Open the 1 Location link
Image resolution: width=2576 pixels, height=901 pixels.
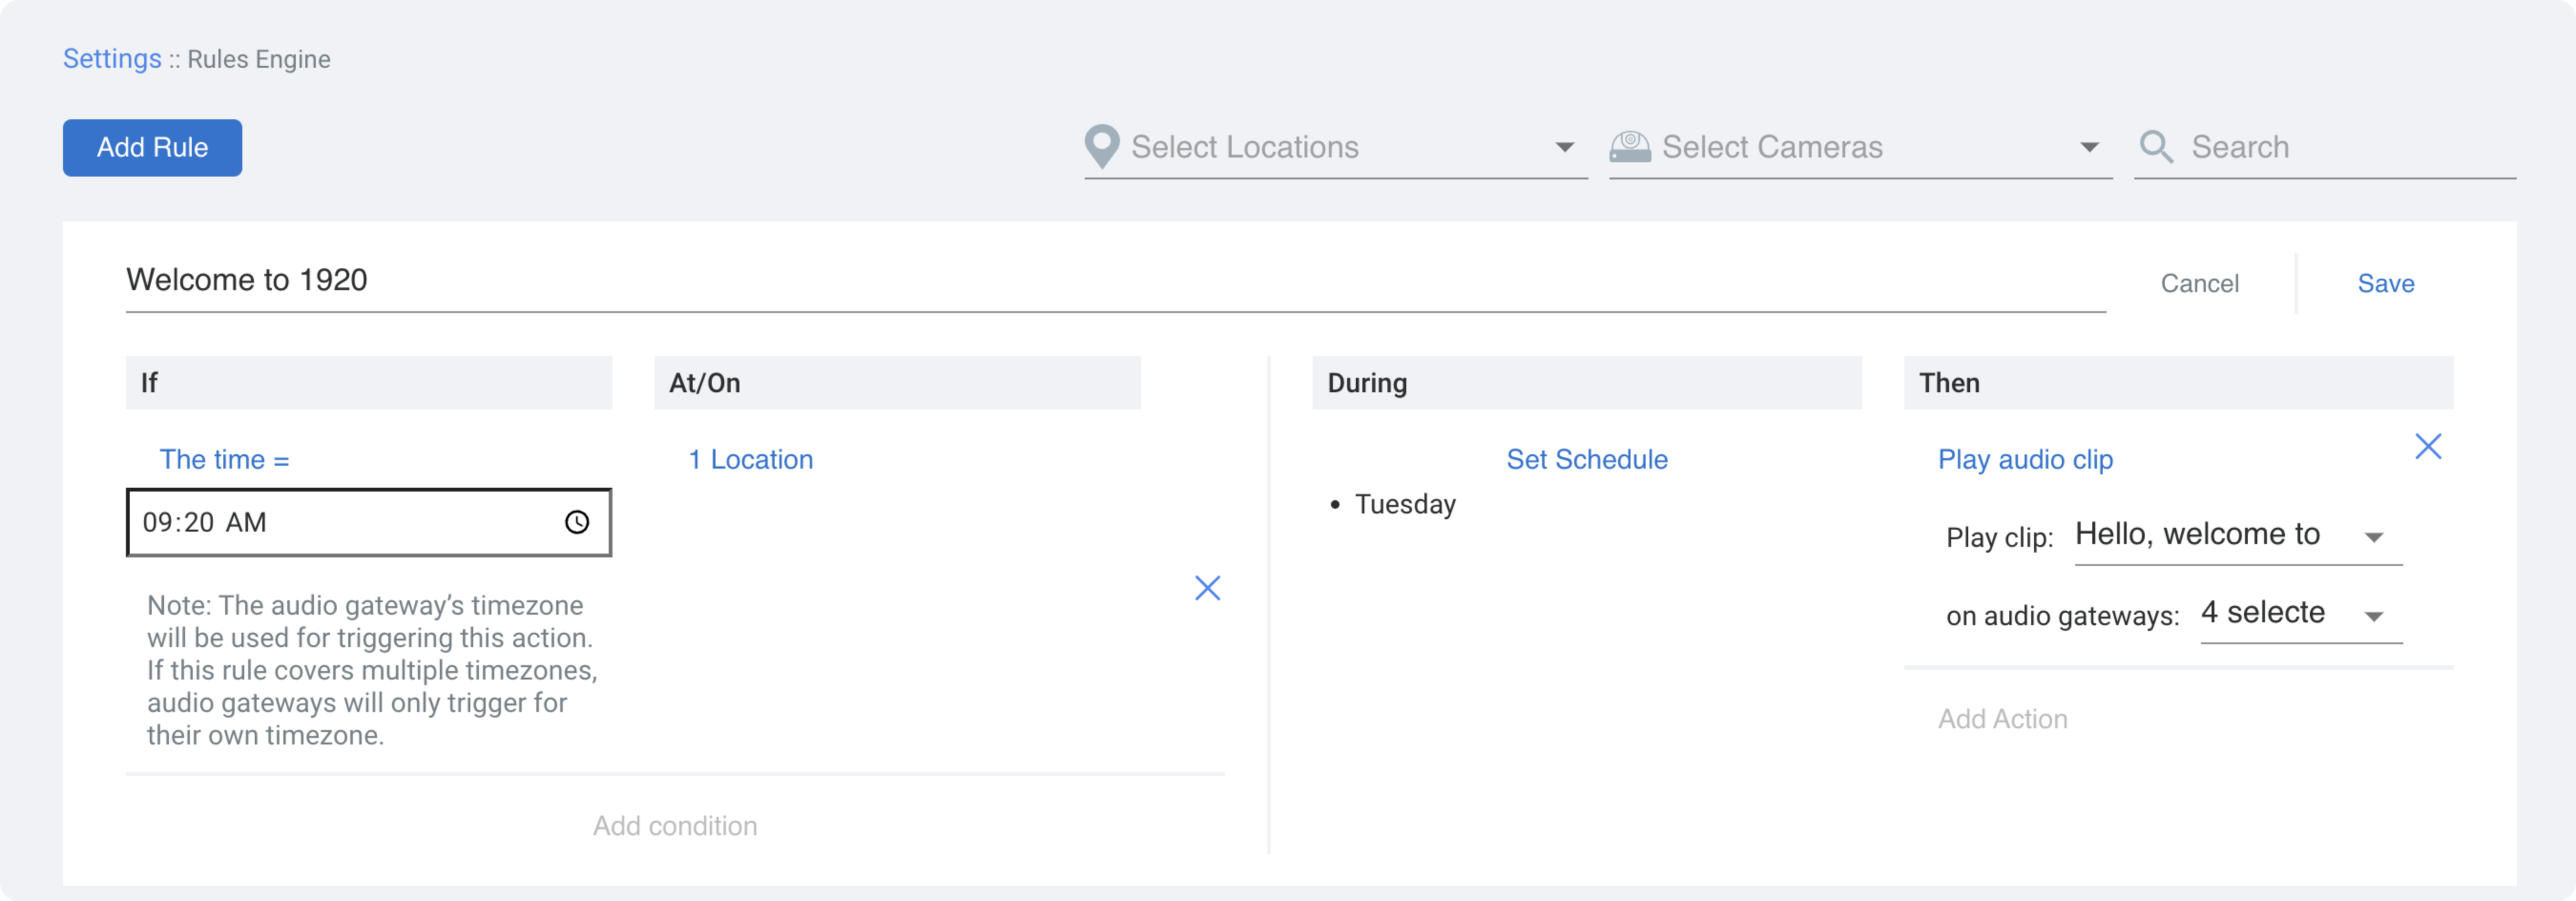pyautogui.click(x=750, y=460)
